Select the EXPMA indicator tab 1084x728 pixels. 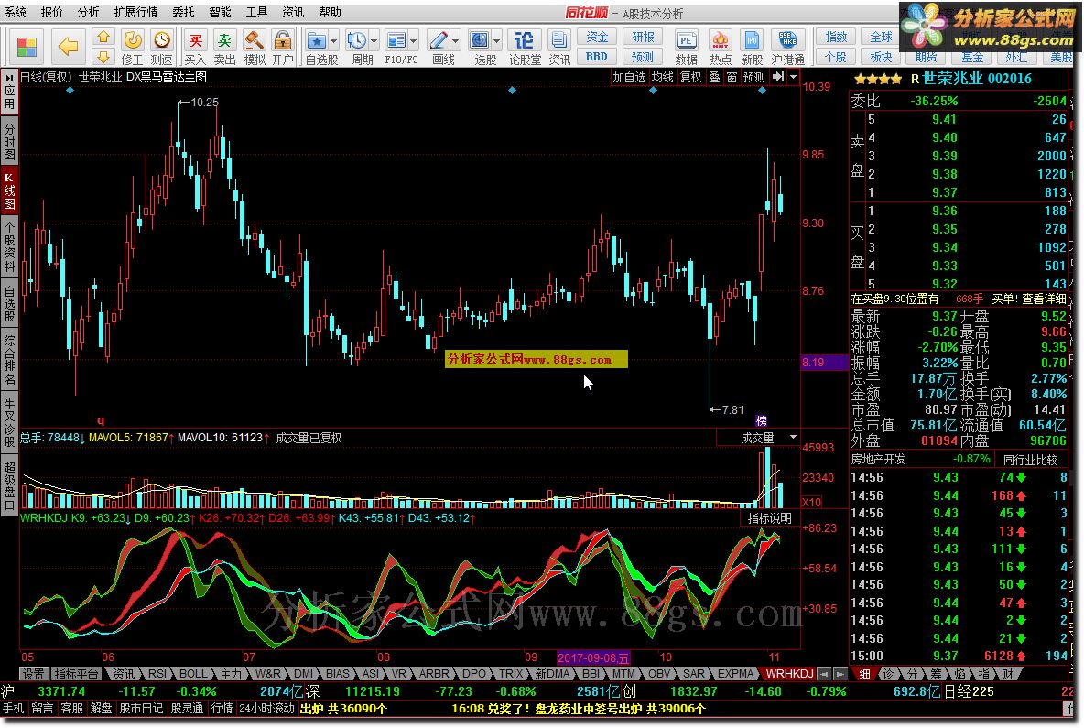735,673
